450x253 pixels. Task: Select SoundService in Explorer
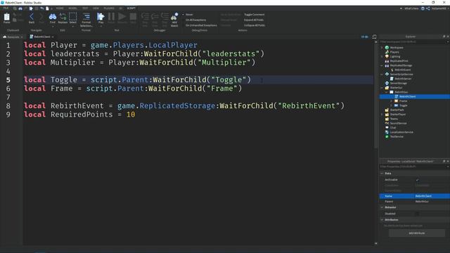pos(398,123)
